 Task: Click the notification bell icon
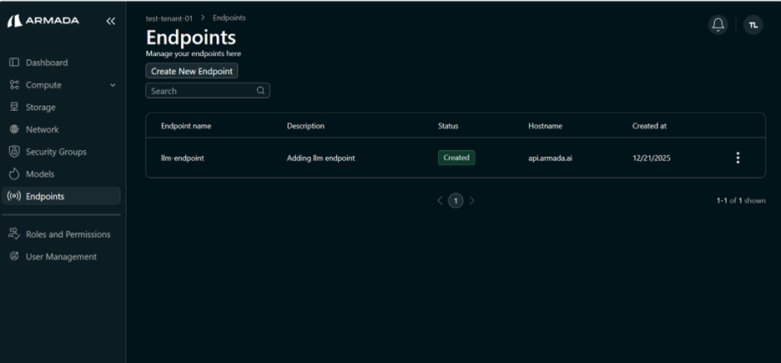(718, 25)
